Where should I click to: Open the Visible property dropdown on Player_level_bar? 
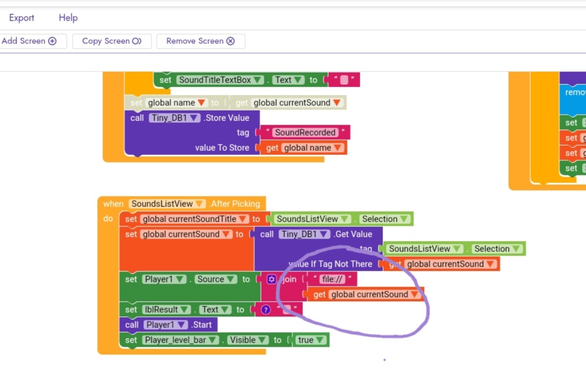click(x=263, y=340)
